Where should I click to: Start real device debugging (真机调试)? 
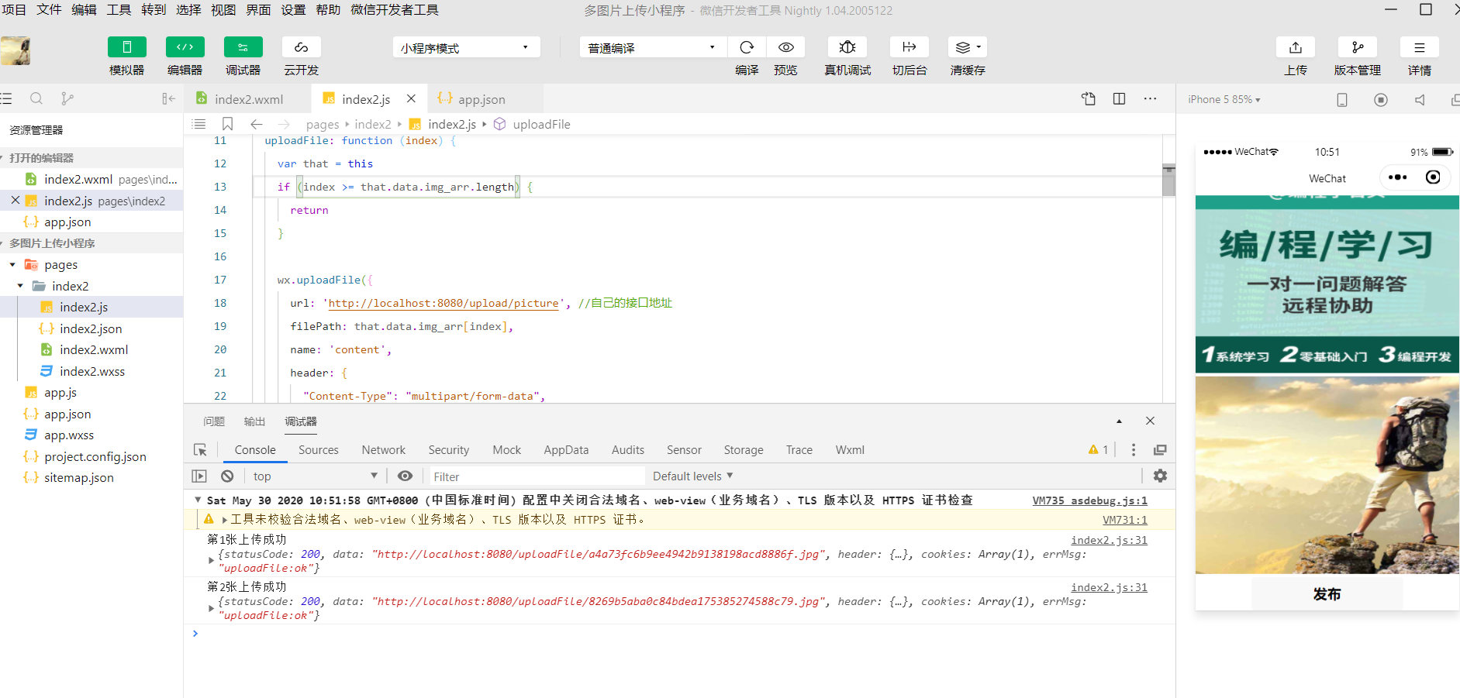pos(847,47)
